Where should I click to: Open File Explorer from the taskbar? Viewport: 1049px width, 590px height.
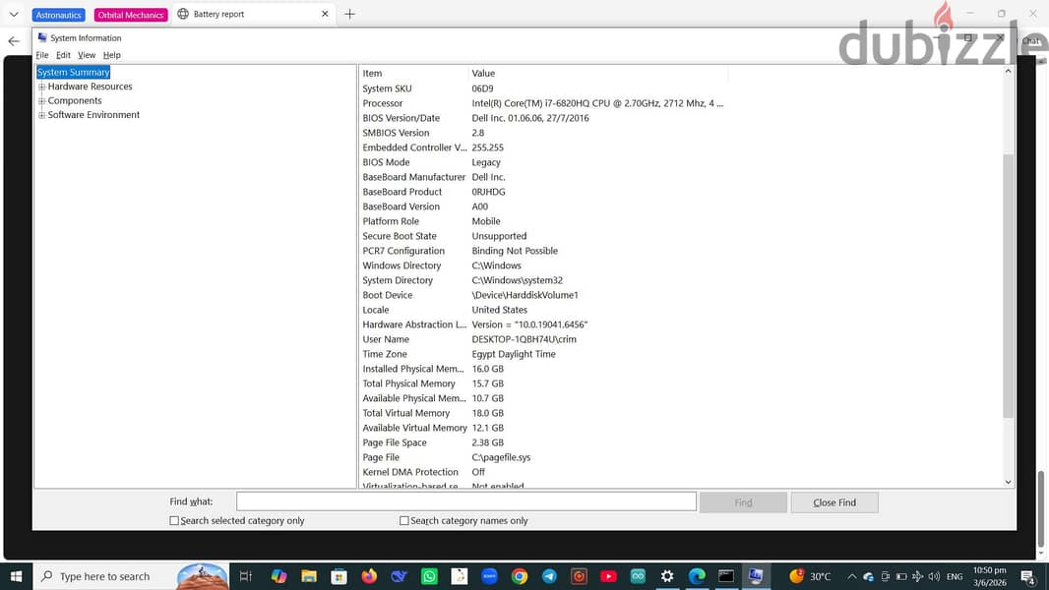pos(308,576)
